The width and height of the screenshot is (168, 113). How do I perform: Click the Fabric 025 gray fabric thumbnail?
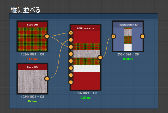click(x=32, y=81)
